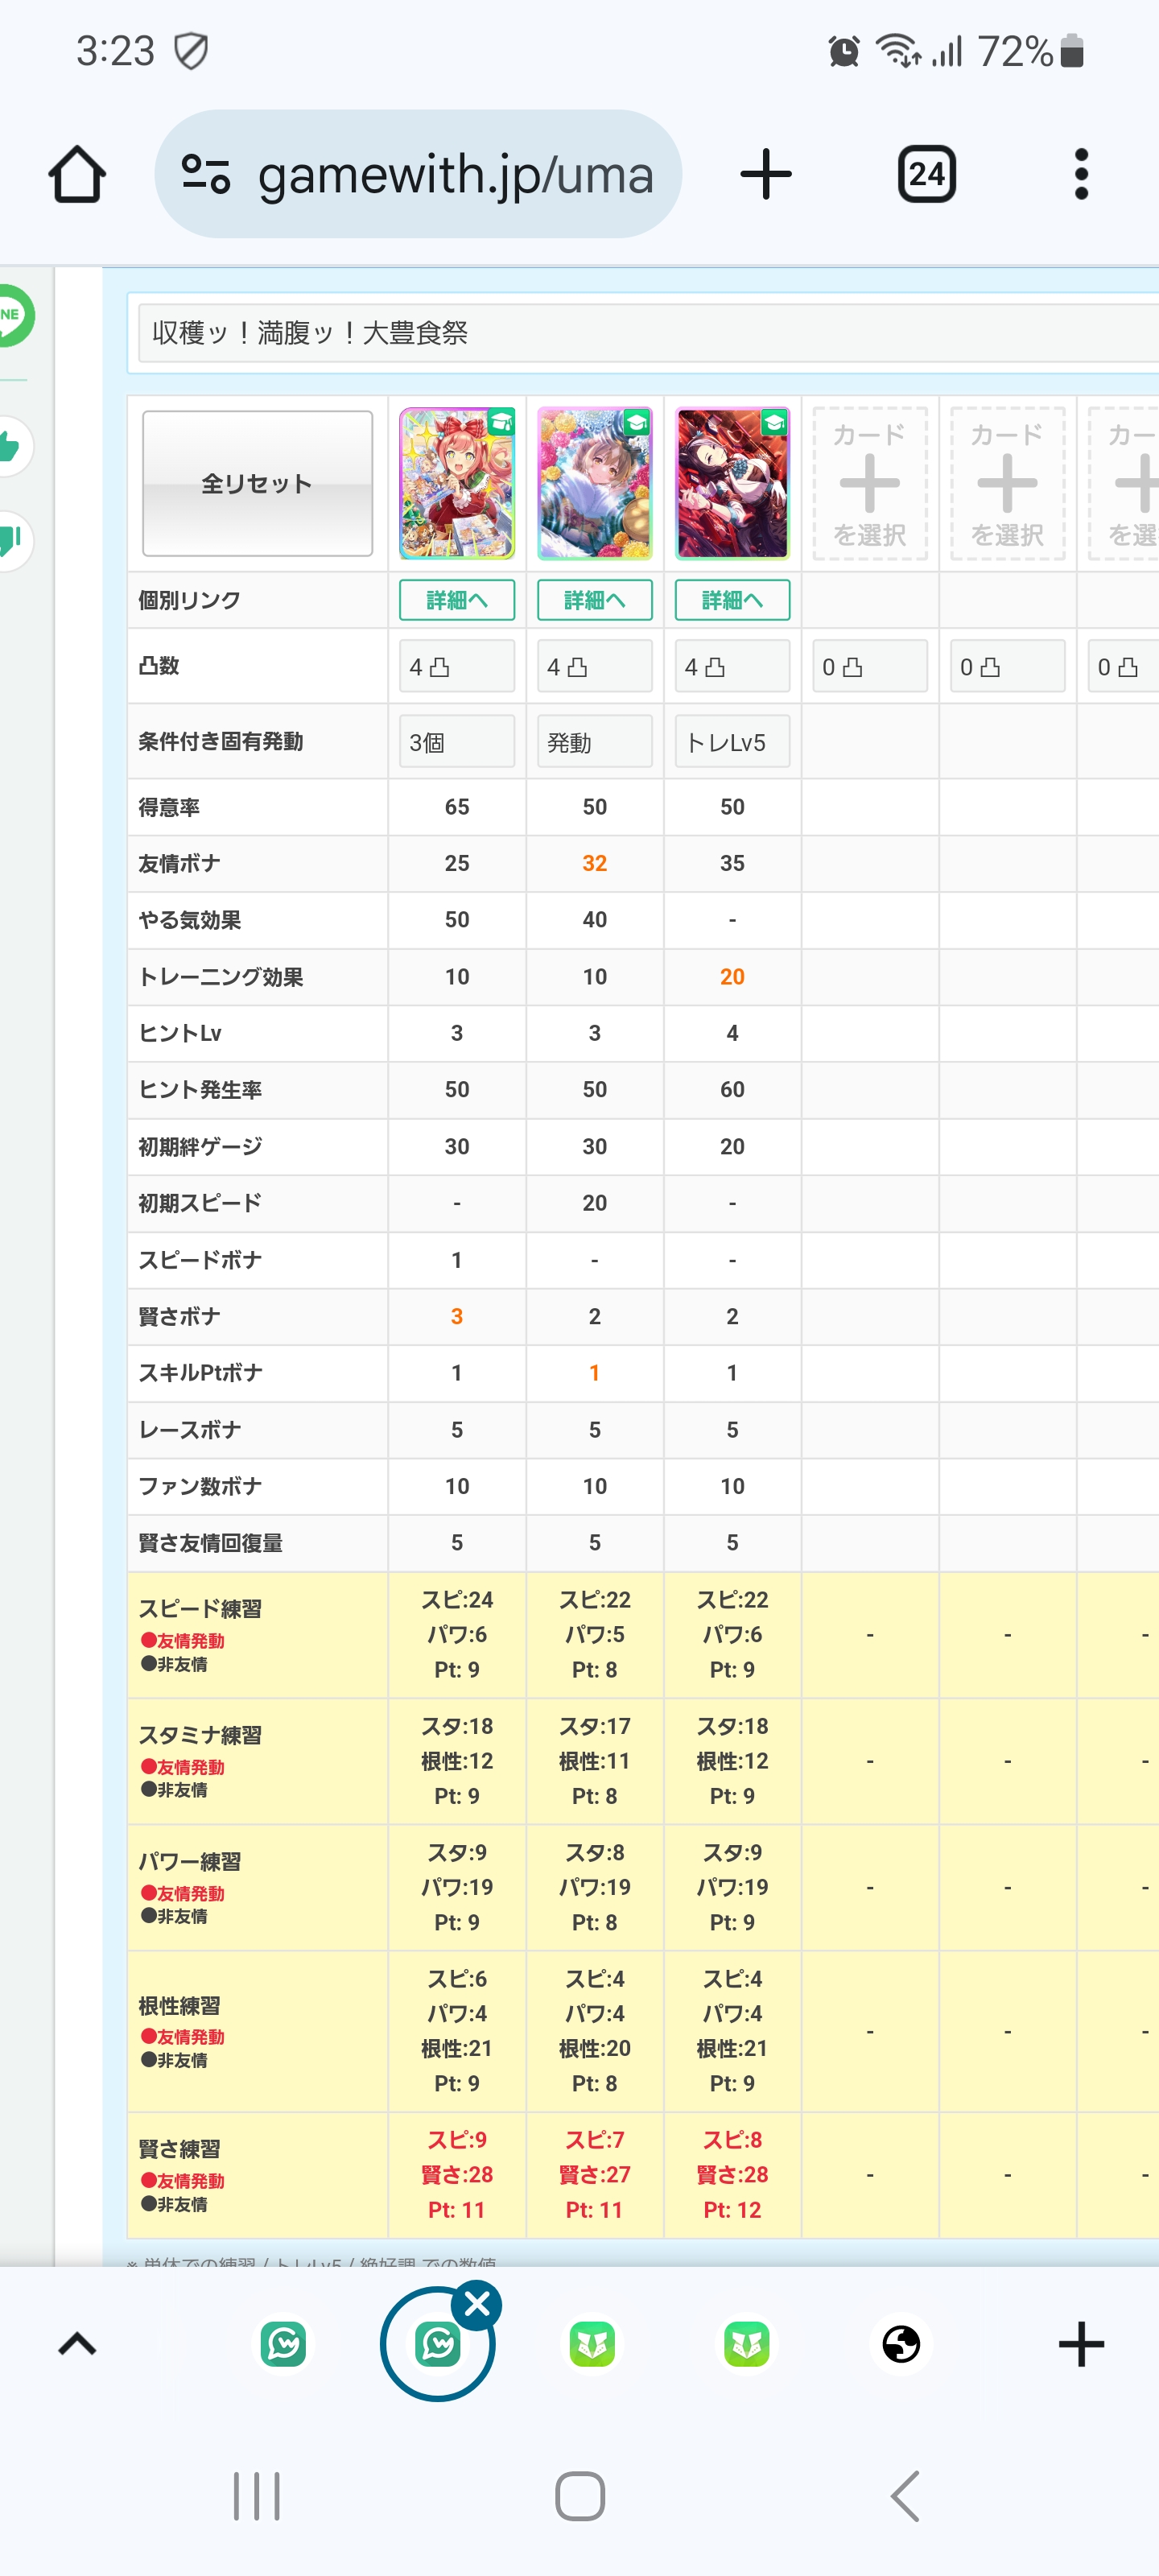Viewport: 1159px width, 2576px height.
Task: Switch to the globe icon tab
Action: point(900,2344)
